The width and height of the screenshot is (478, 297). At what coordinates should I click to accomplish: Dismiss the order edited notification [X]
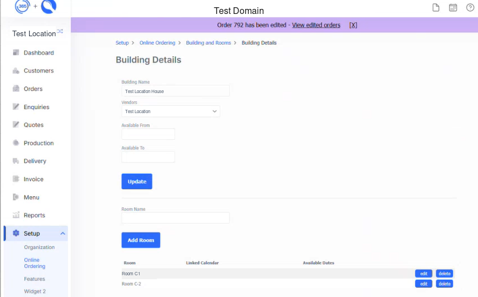pos(353,25)
